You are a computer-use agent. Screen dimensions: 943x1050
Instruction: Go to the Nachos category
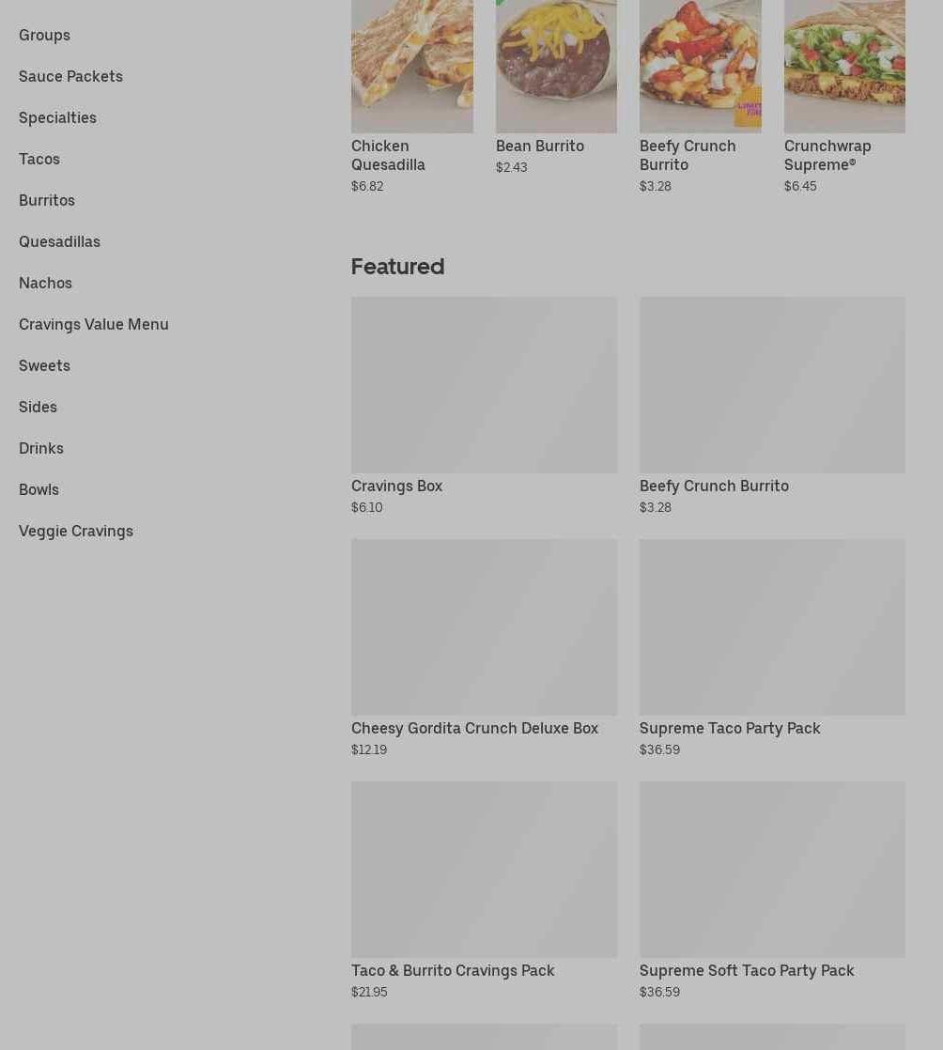coord(45,284)
